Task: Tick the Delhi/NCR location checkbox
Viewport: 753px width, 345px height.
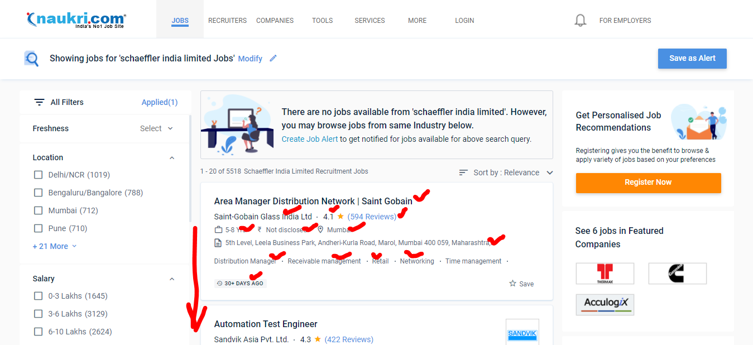Action: click(39, 175)
